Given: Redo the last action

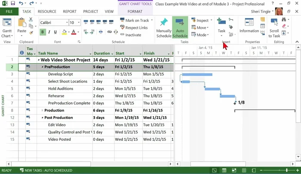Looking at the screenshot, I should tap(31, 3).
